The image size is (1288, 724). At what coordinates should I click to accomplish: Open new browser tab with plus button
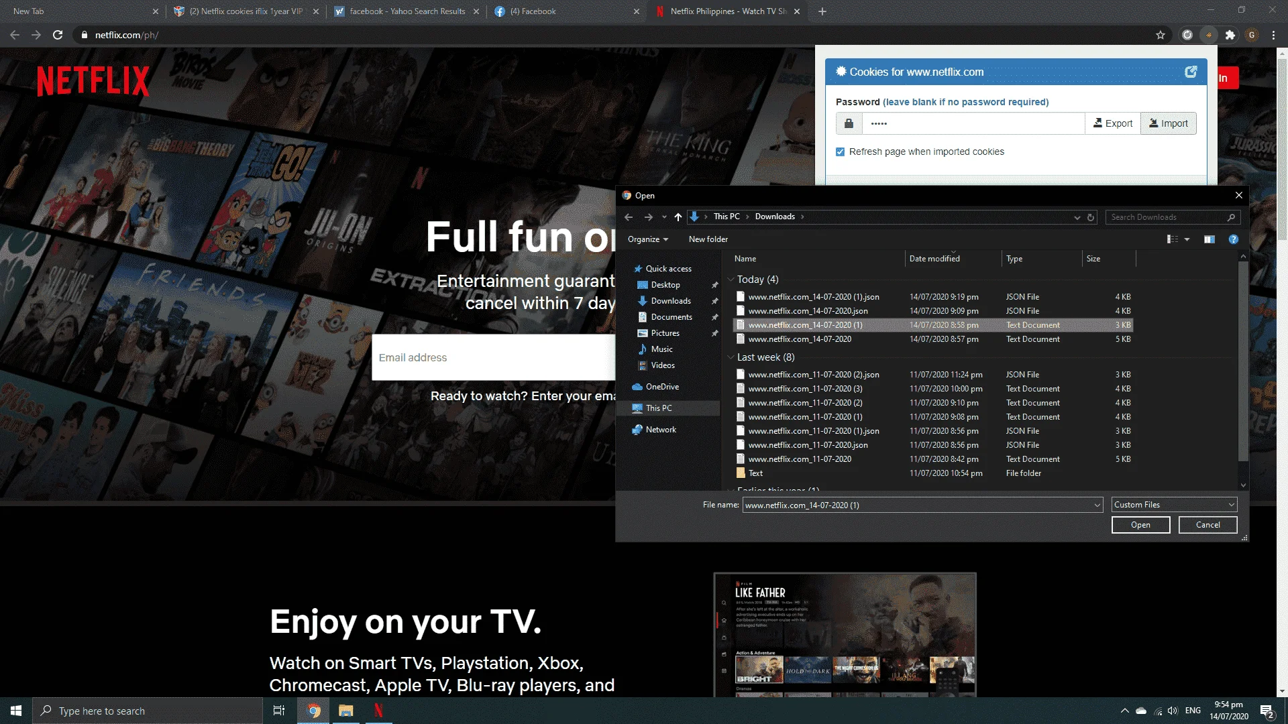click(x=822, y=11)
